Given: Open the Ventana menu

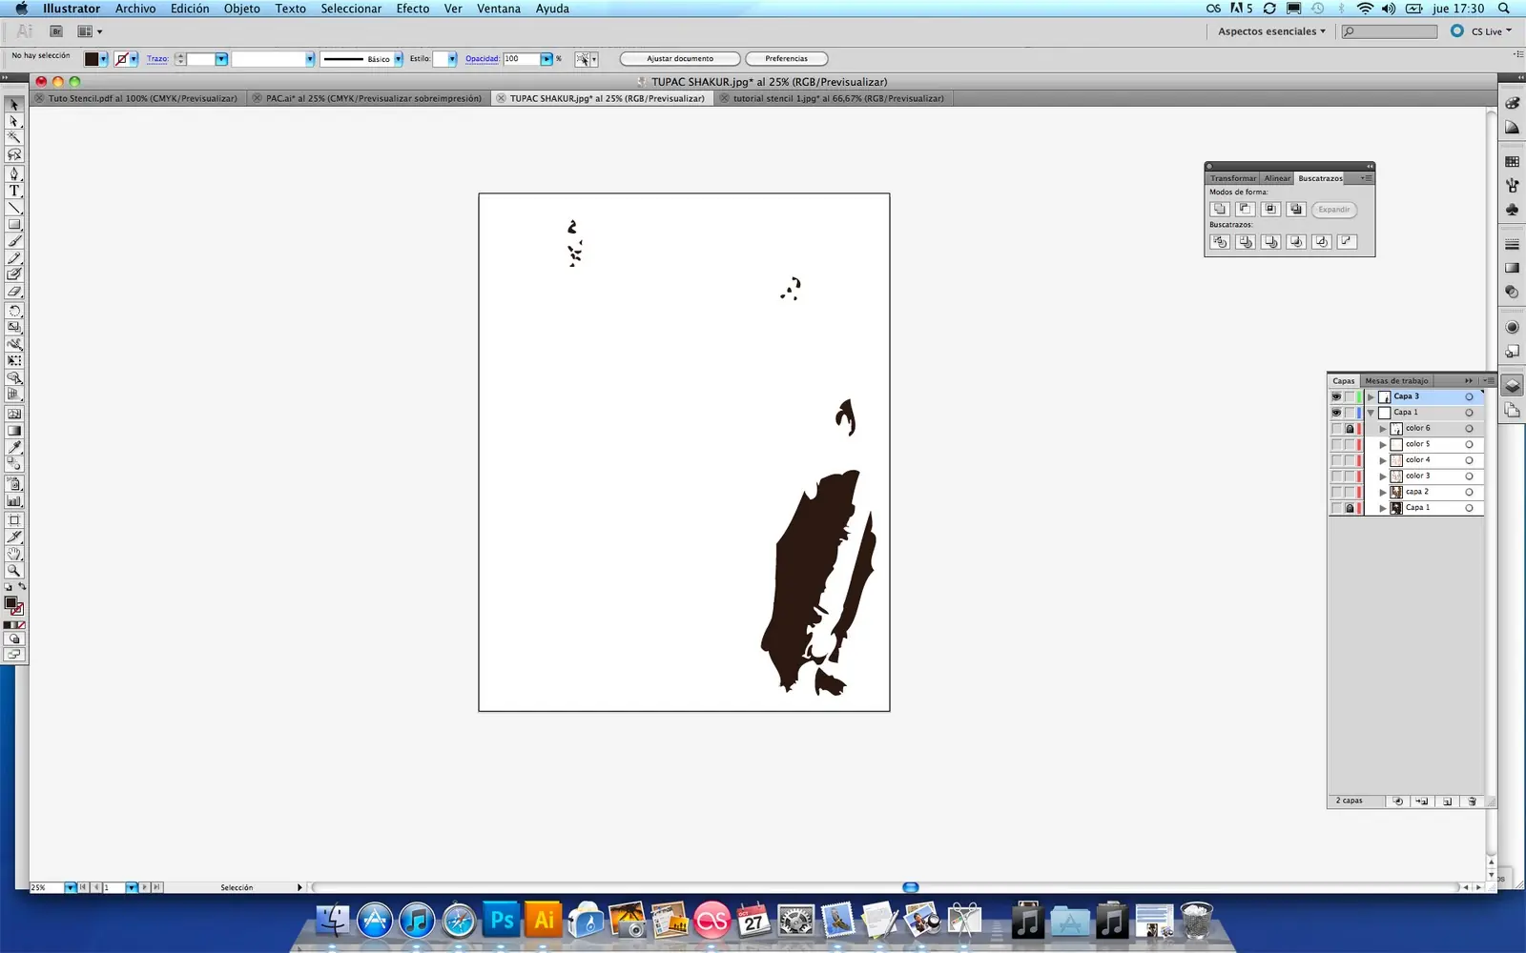Looking at the screenshot, I should [x=499, y=9].
